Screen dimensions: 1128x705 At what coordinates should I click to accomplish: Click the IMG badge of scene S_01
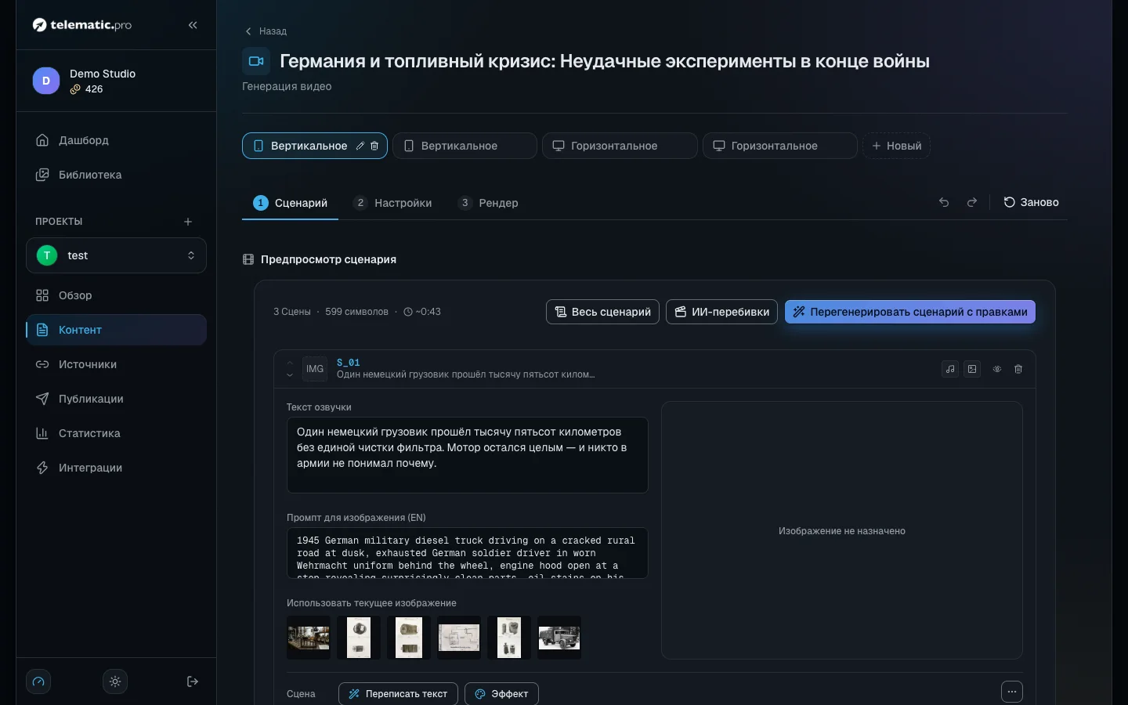click(315, 369)
